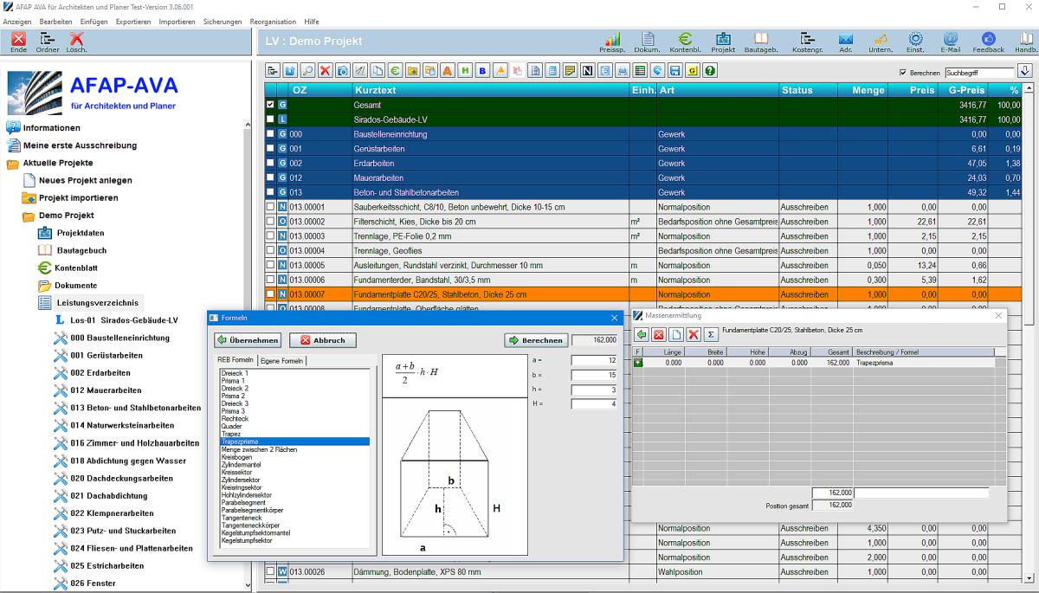Screen dimensions: 1039x593
Task: Check the Siradós-Gebäude-LV row checkbox
Action: coord(271,119)
